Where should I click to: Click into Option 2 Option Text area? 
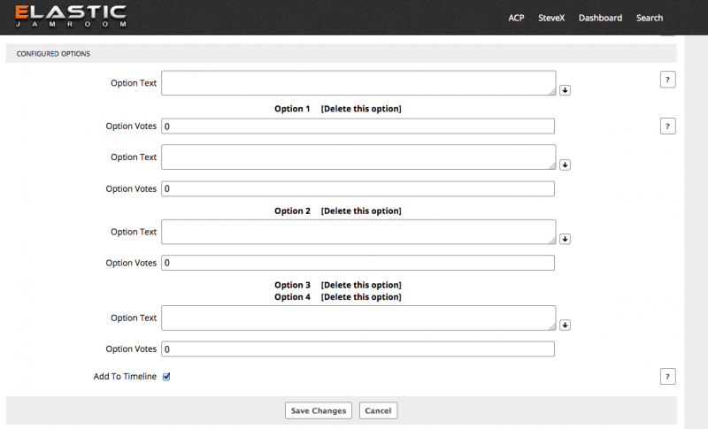click(x=358, y=232)
